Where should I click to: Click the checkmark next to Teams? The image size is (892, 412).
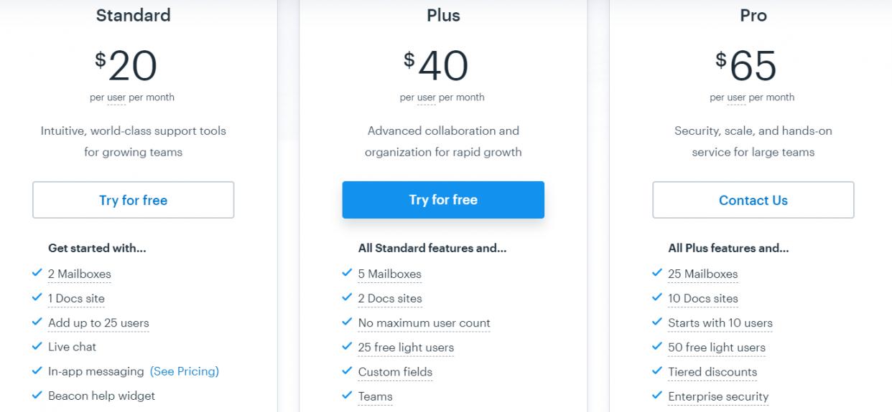coord(348,396)
